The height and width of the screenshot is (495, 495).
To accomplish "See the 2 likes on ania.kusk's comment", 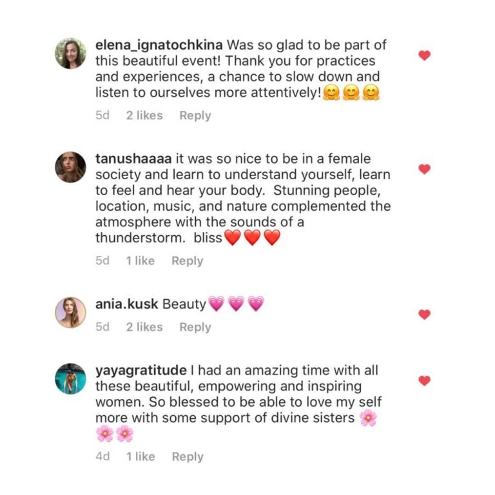I will click(x=144, y=327).
